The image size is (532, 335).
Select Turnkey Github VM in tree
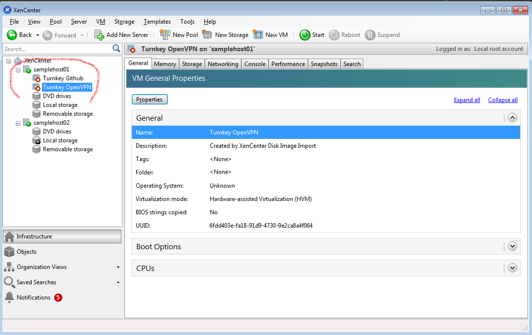tap(63, 78)
